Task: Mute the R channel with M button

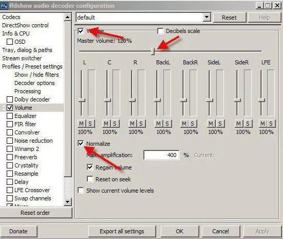Action: (x=133, y=124)
